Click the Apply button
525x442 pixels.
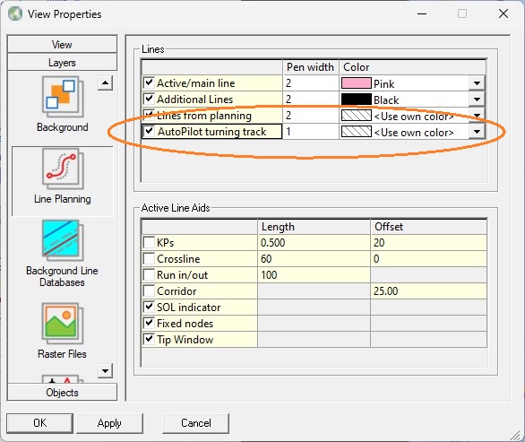109,423
